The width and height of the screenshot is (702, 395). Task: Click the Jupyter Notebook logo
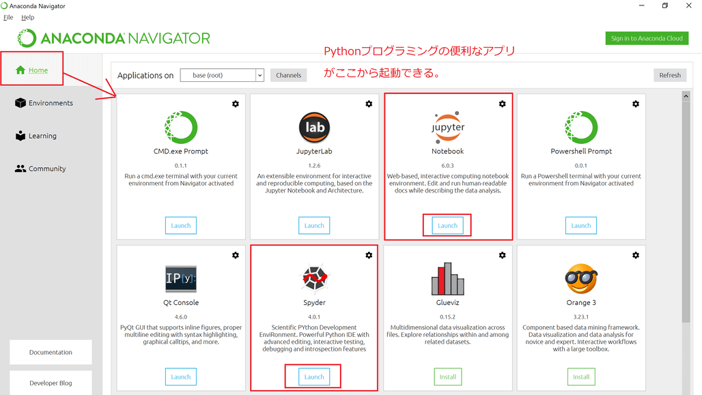[x=448, y=128]
